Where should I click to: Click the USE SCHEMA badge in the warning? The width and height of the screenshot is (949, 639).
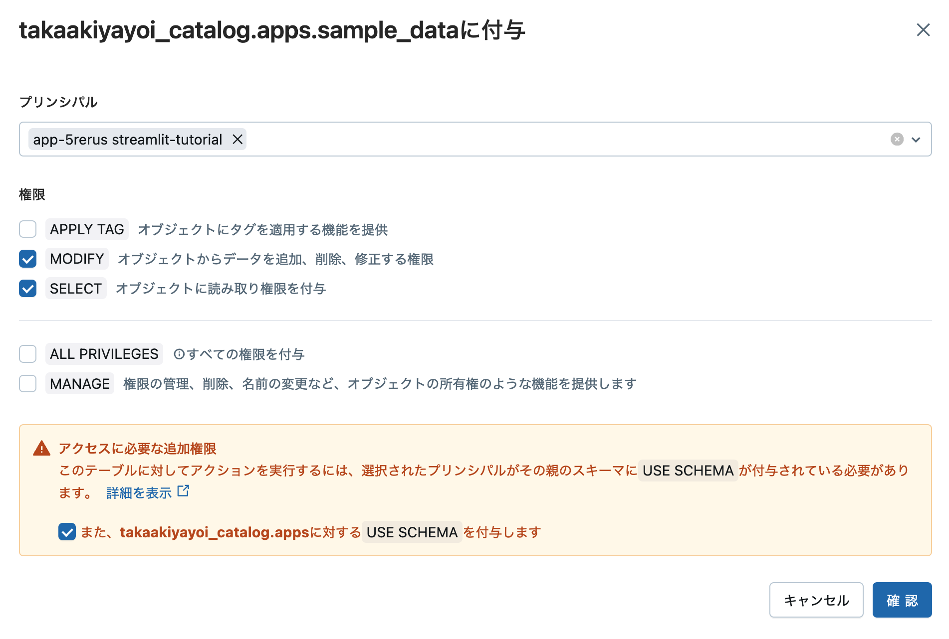click(688, 470)
